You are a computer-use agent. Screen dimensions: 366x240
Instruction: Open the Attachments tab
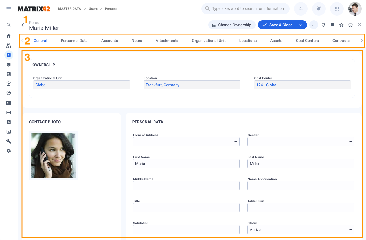[x=167, y=41]
